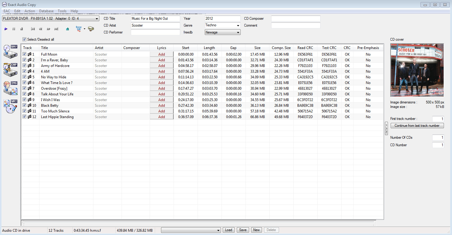Viewport: 452px width, 235px height.
Task: Click Add lyrics button for Full Moon
Action: tap(162, 54)
